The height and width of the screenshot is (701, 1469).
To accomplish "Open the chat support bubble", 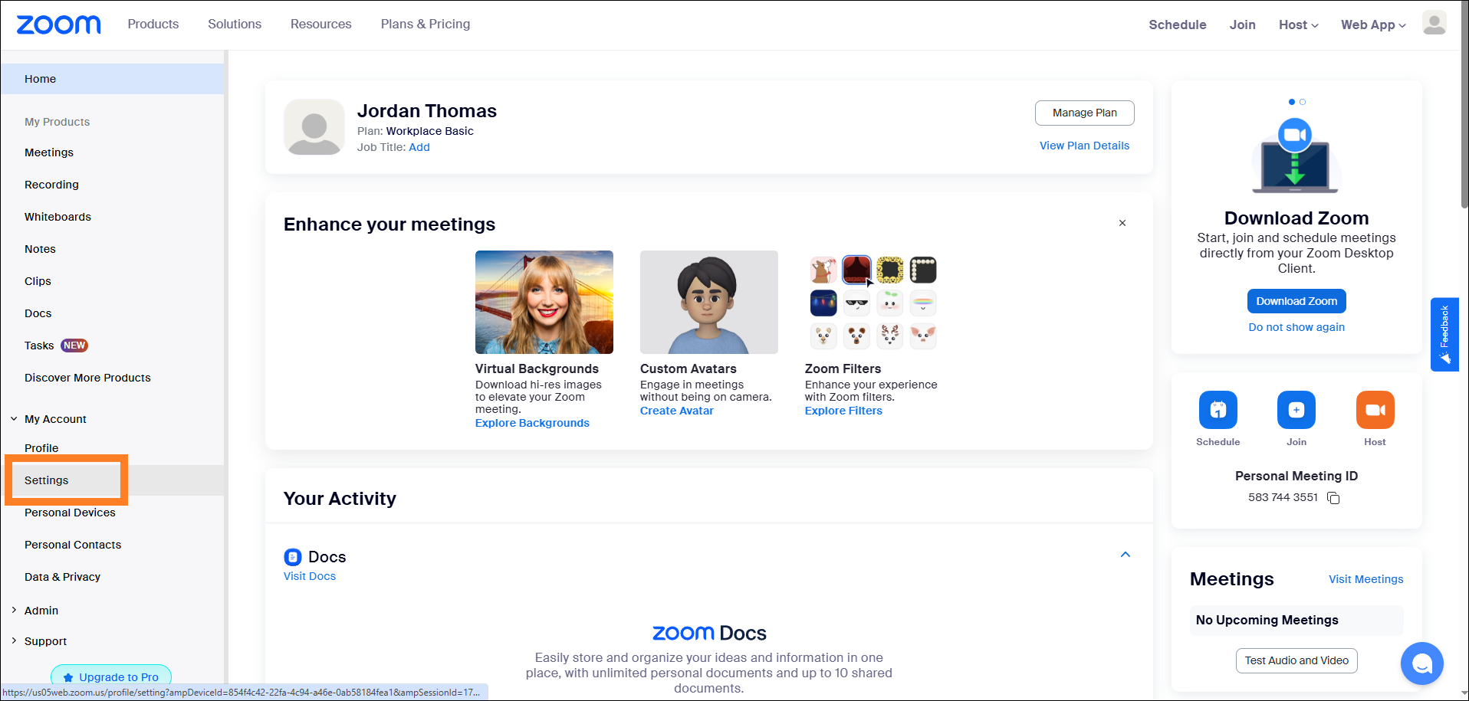I will pos(1421,663).
